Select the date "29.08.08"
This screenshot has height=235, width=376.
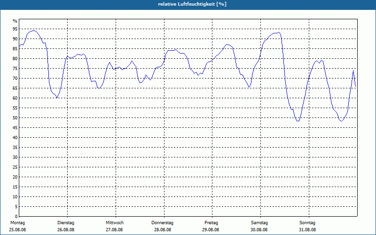click(x=211, y=230)
